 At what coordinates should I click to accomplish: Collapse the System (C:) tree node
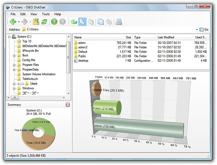(x=9, y=37)
